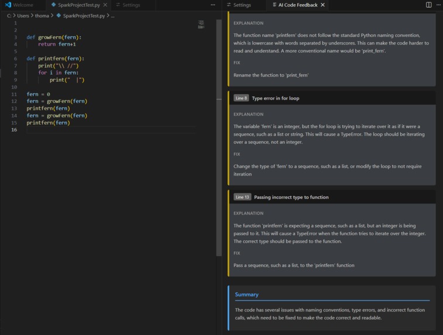Click the AI Code Feedback tab icon
This screenshot has height=335, width=443.
[274, 5]
